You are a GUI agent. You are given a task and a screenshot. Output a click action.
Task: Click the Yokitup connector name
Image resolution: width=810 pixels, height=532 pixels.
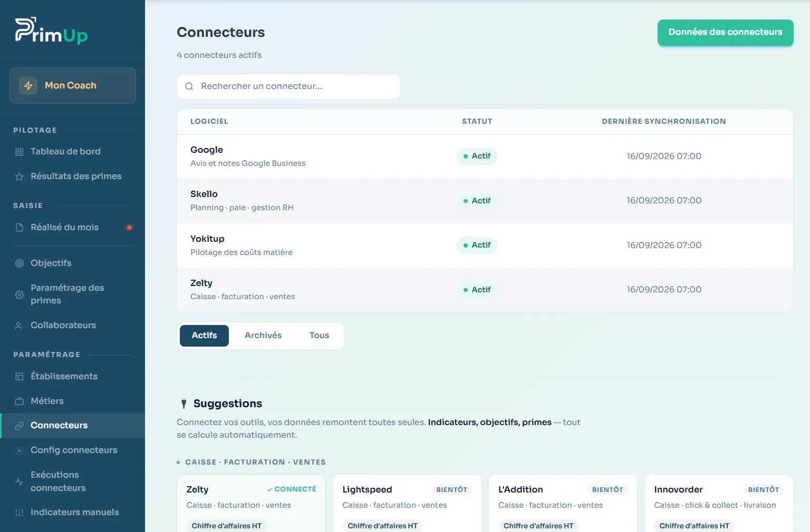pyautogui.click(x=207, y=239)
